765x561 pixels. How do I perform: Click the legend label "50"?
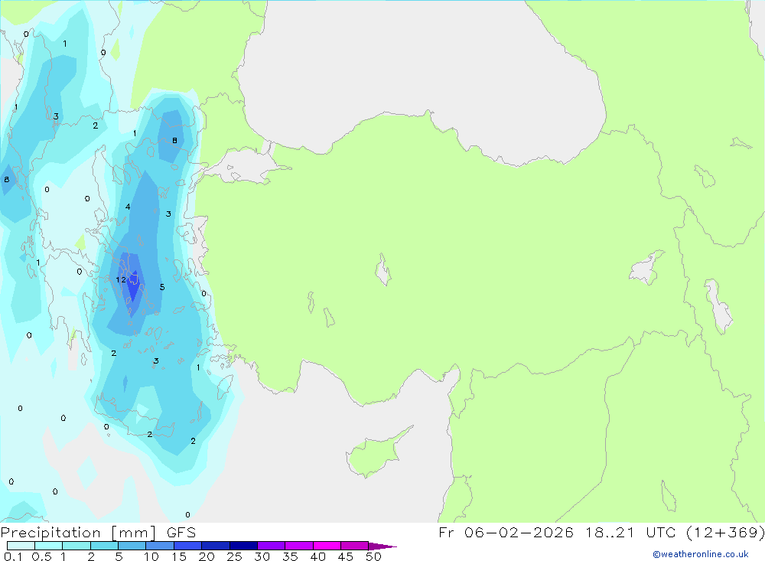[x=373, y=556]
